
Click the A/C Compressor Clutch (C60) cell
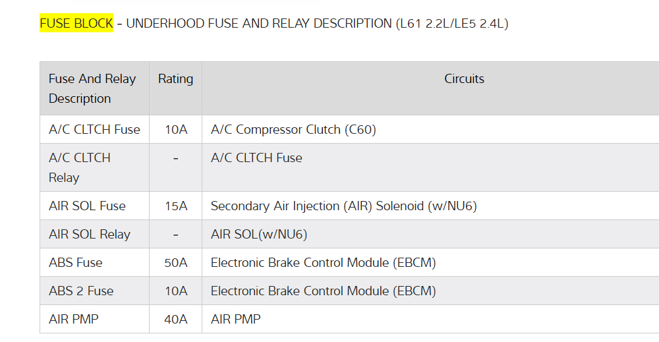pos(293,130)
